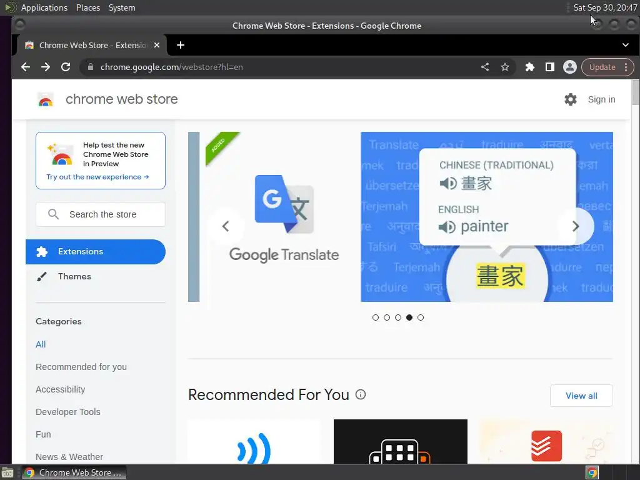Open Google Translate painter banner image
This screenshot has width=640, height=480.
point(487,217)
